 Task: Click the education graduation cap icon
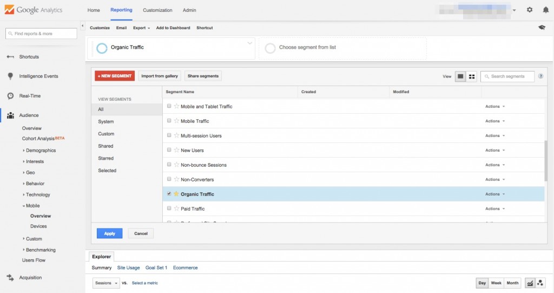click(x=542, y=28)
